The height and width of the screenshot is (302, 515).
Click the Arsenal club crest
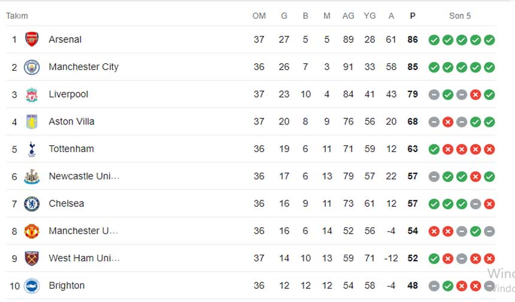click(32, 39)
